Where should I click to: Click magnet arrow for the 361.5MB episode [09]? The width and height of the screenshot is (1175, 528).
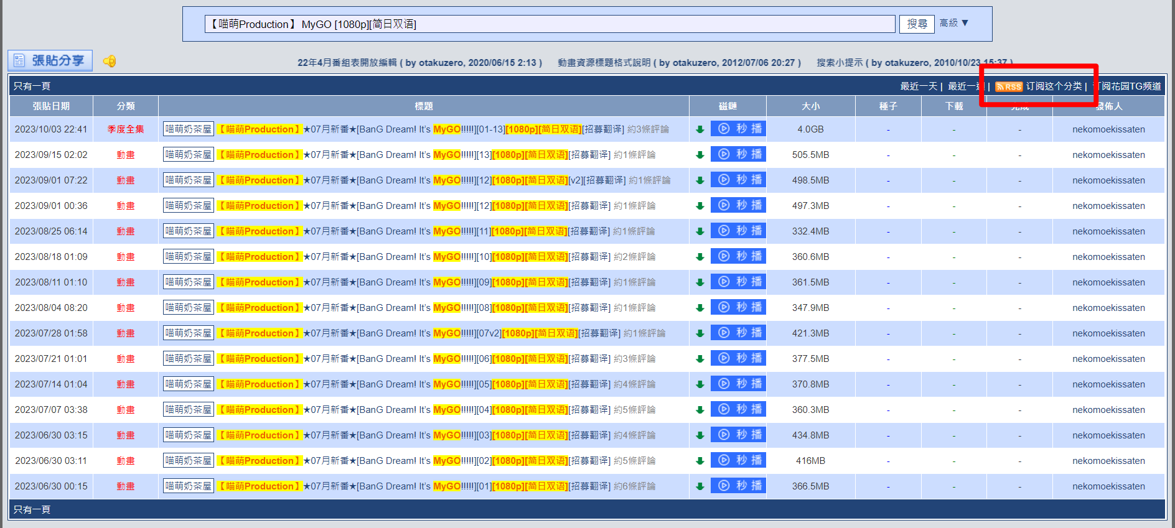pyautogui.click(x=700, y=282)
